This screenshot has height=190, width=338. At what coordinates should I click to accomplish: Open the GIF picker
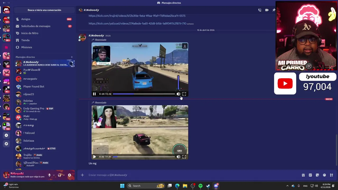tap(310, 175)
